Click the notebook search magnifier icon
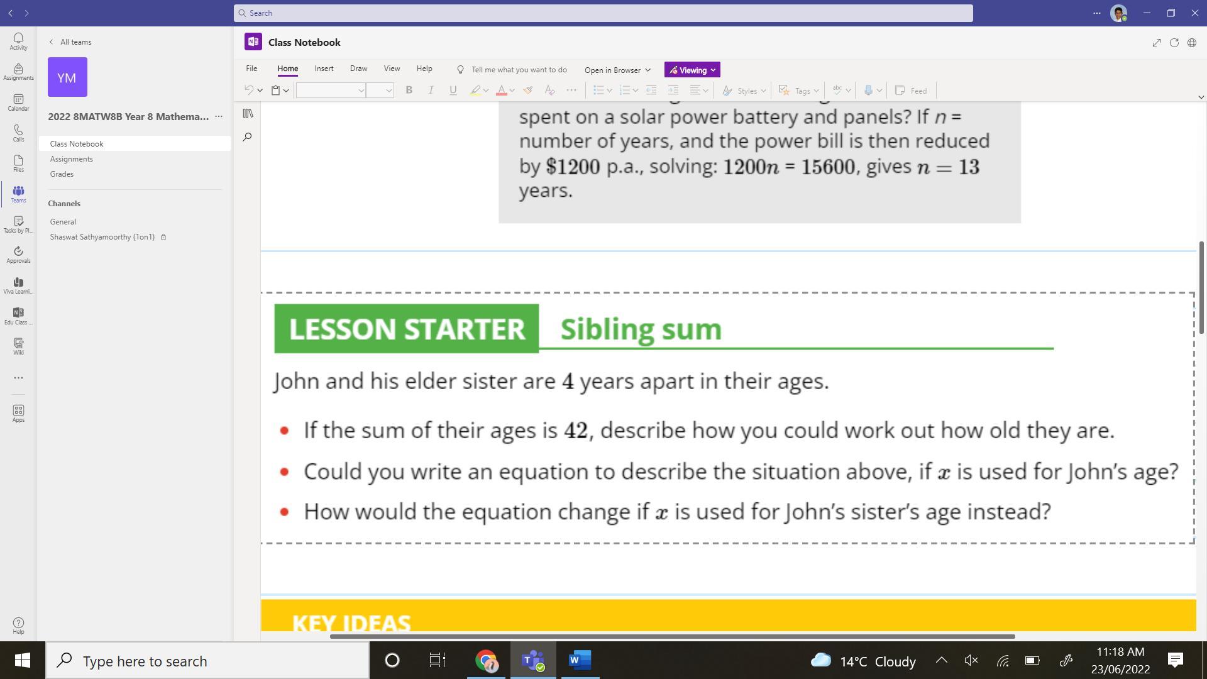Screen dimensions: 1207x679 click(248, 137)
